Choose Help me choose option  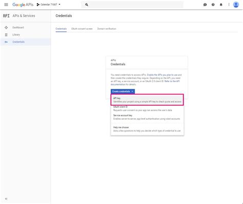pyautogui.click(x=147, y=129)
